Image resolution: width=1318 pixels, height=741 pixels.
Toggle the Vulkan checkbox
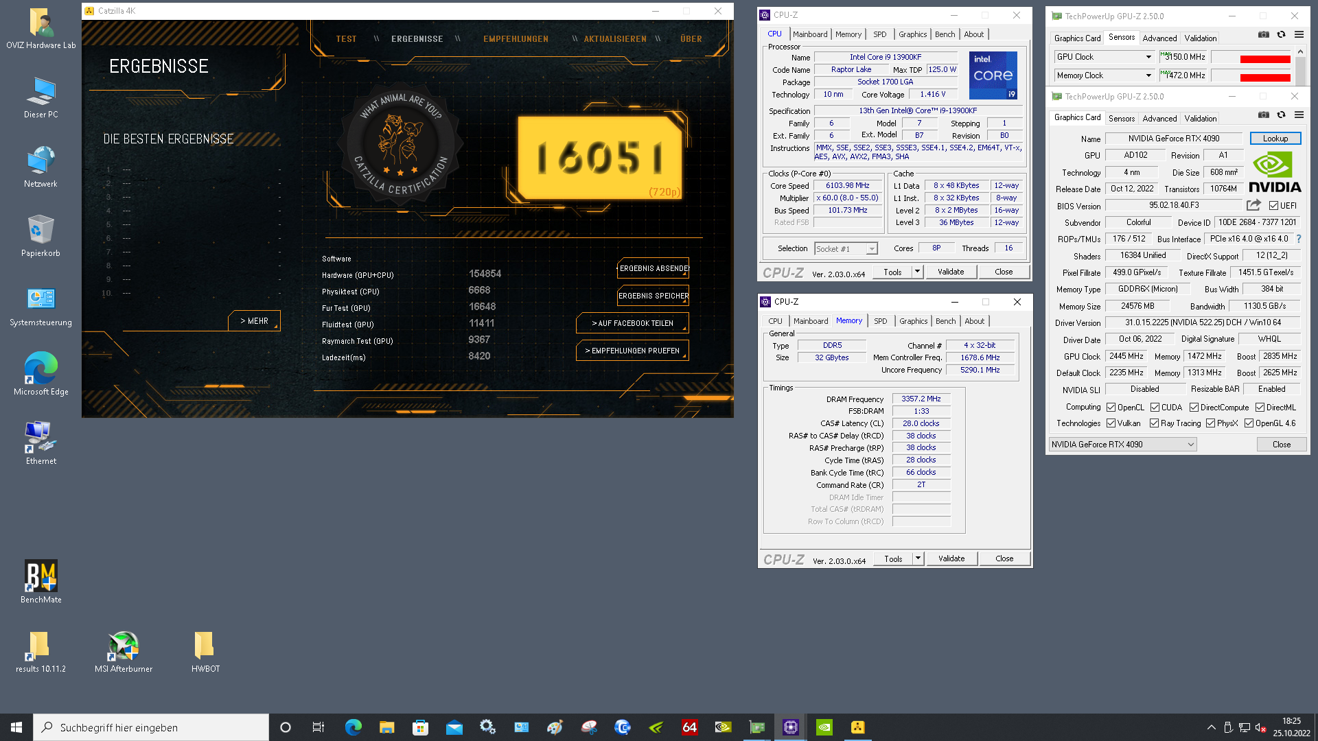coord(1111,423)
